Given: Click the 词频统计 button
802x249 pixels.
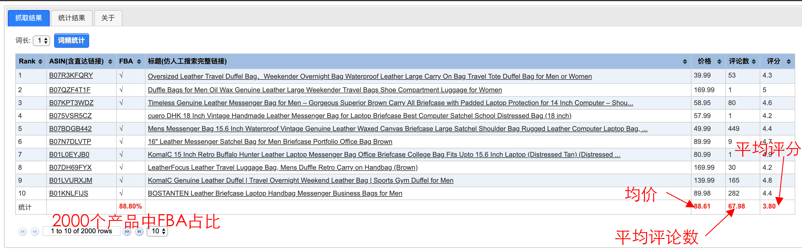Looking at the screenshot, I should 71,41.
